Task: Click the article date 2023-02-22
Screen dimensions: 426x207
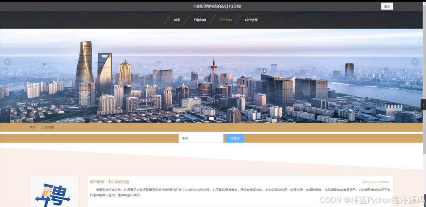Action: pyautogui.click(x=375, y=182)
